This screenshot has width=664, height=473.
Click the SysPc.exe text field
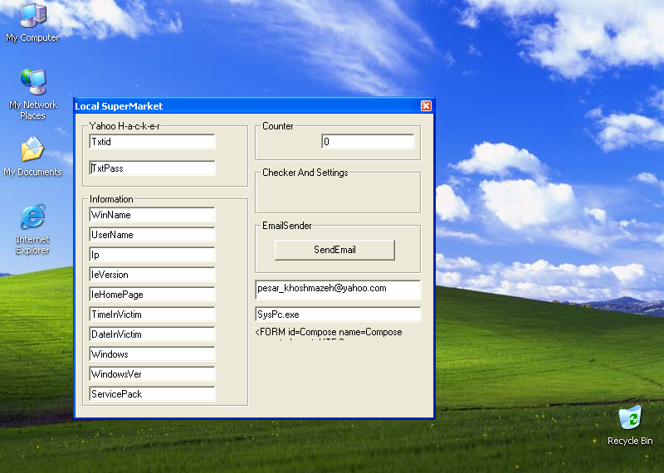tap(338, 315)
